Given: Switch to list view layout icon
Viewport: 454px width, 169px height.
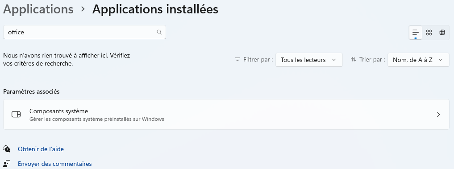Looking at the screenshot, I should pyautogui.click(x=416, y=33).
